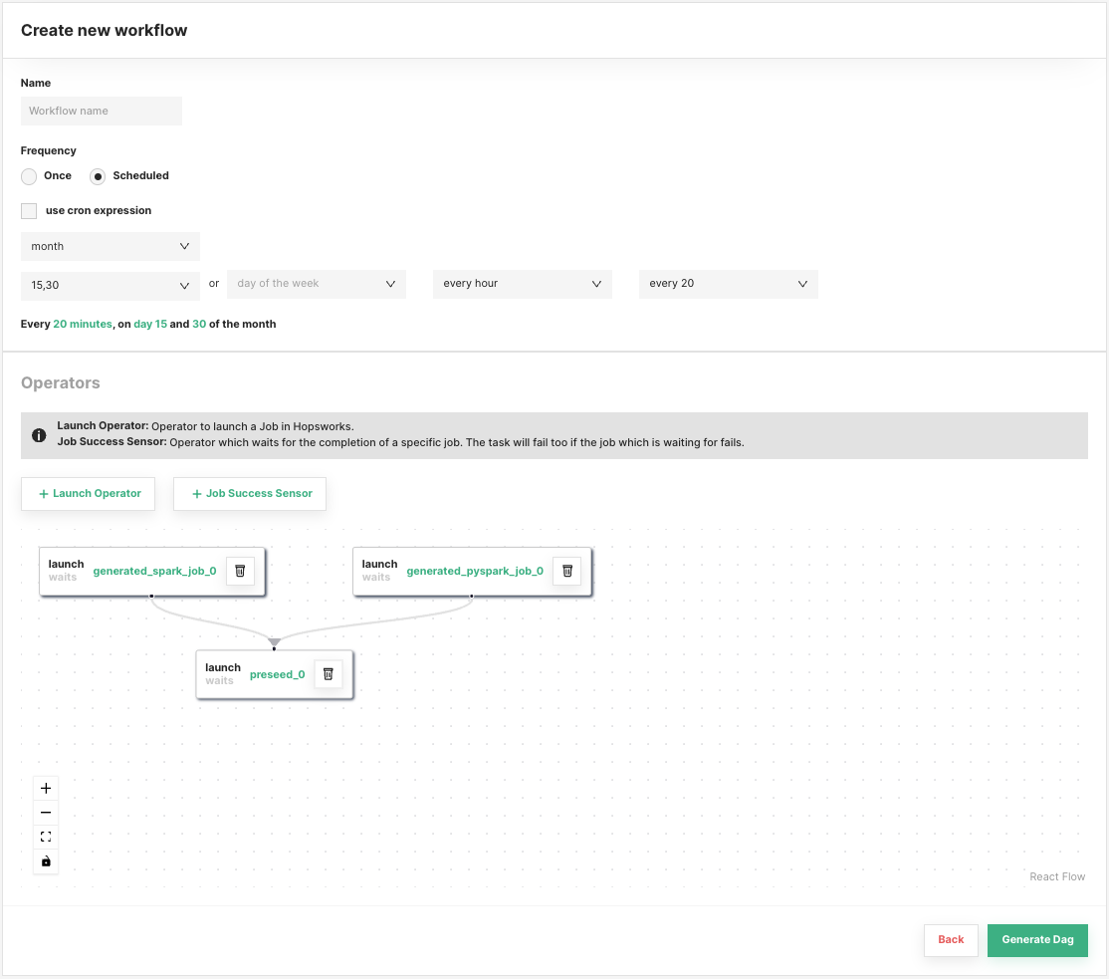This screenshot has width=1109, height=979.
Task: Go back with the Back button
Action: tap(951, 939)
